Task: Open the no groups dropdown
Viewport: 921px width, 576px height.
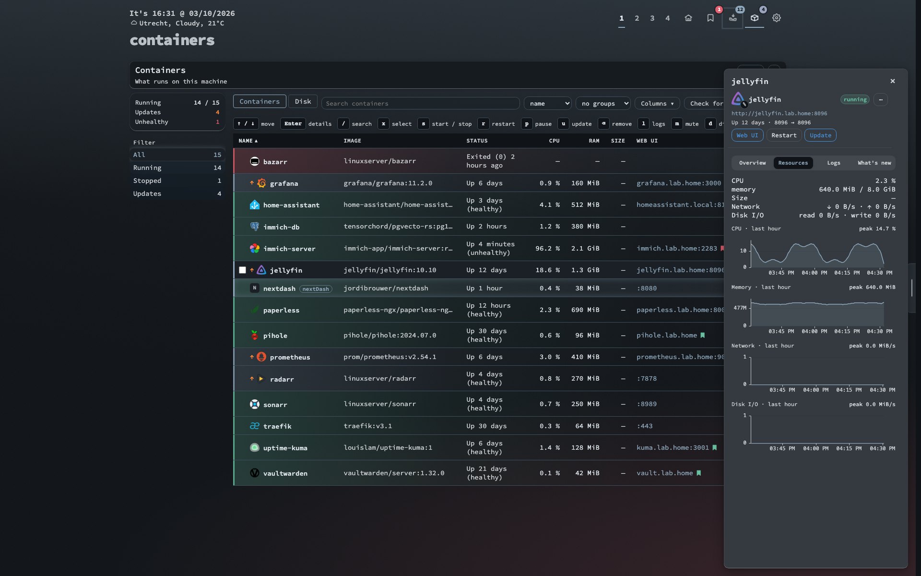Action: pyautogui.click(x=603, y=103)
